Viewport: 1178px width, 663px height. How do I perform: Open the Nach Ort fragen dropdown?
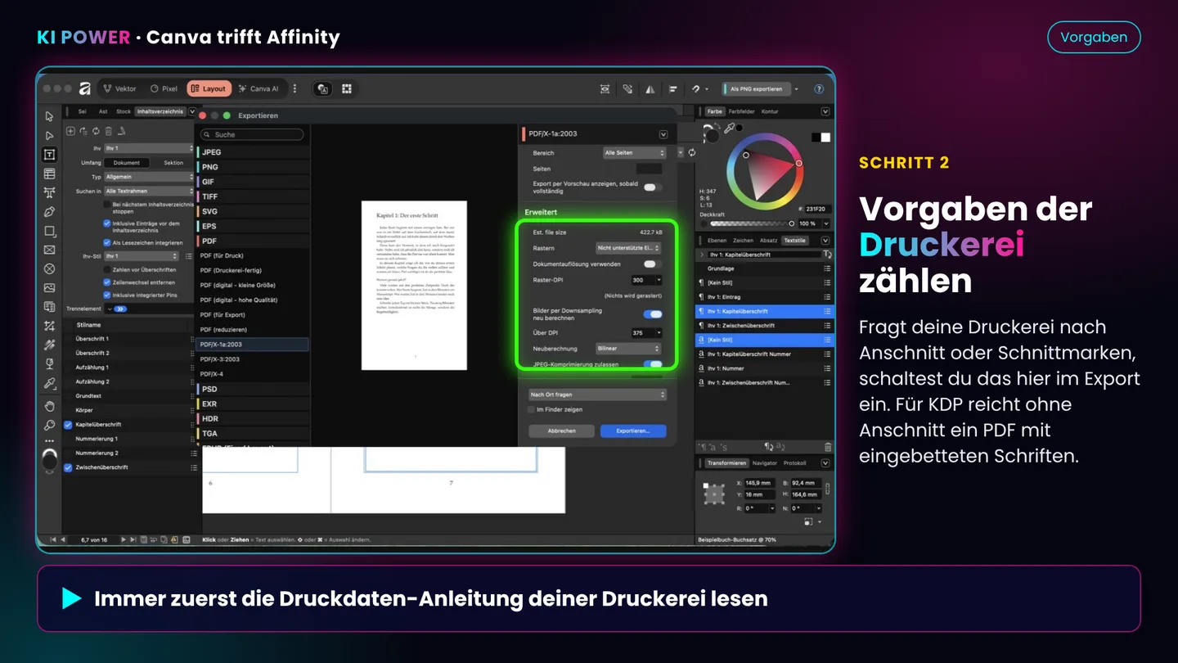[597, 395]
